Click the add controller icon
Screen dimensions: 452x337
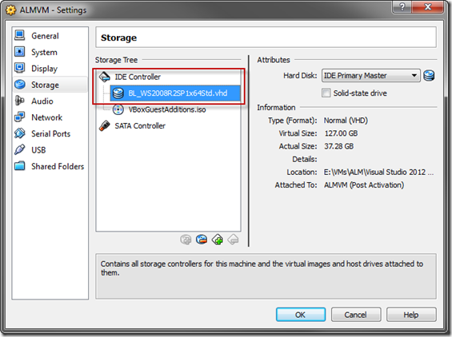[218, 240]
